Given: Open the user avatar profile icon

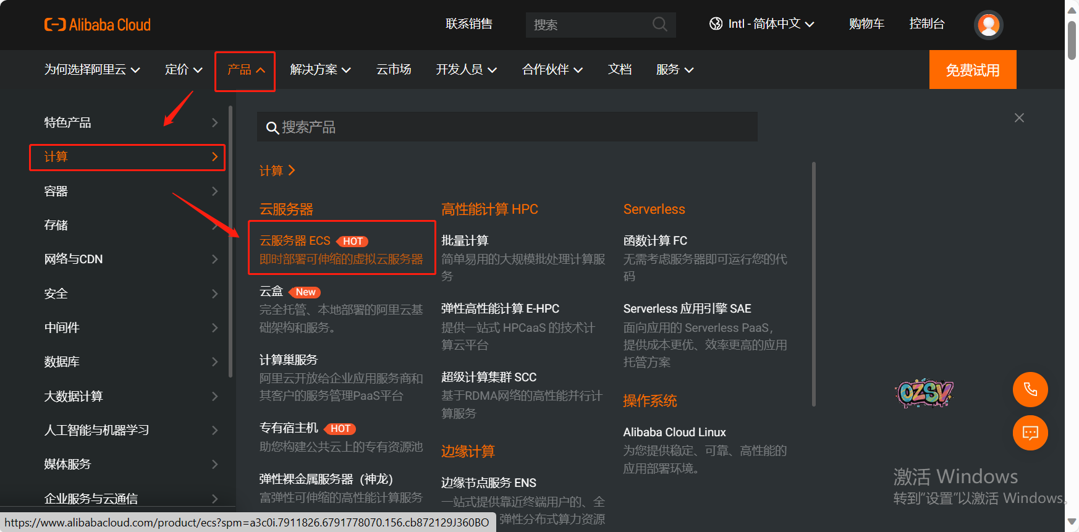Looking at the screenshot, I should click(x=988, y=25).
